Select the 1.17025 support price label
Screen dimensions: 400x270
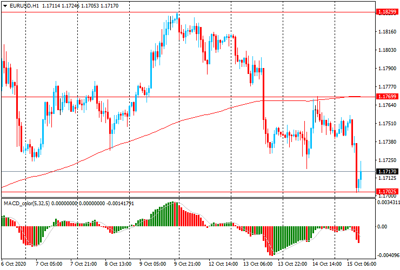point(387,192)
